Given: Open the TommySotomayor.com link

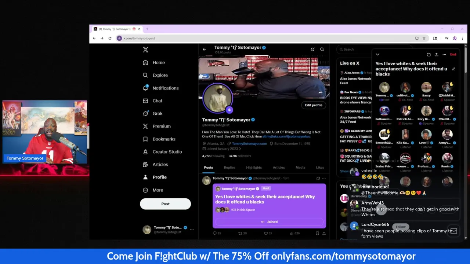Looking at the screenshot, I should coord(249,144).
